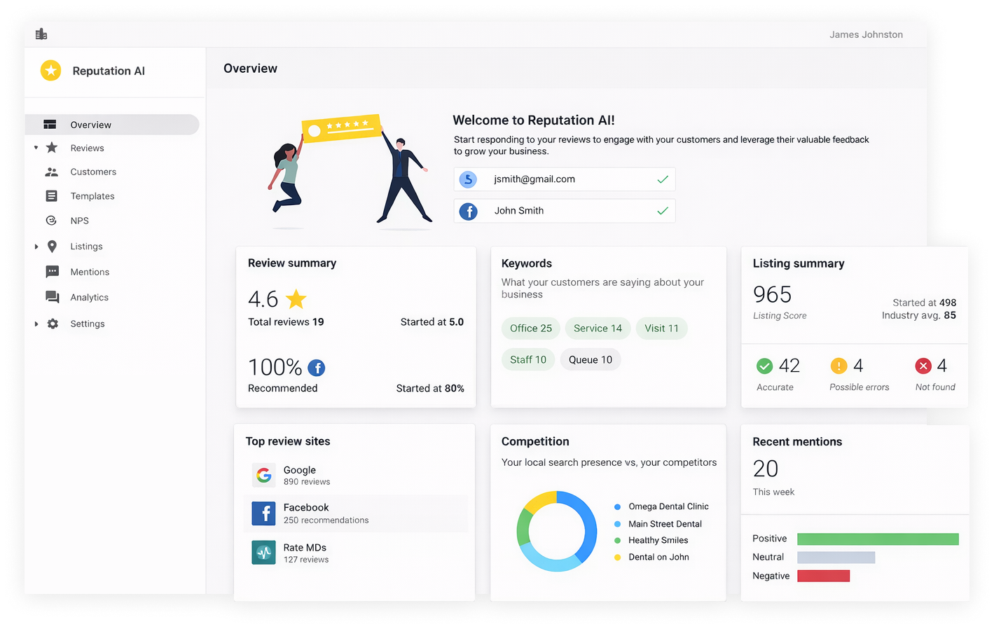Open James Johnston's account menu
994x629 pixels.
(866, 34)
